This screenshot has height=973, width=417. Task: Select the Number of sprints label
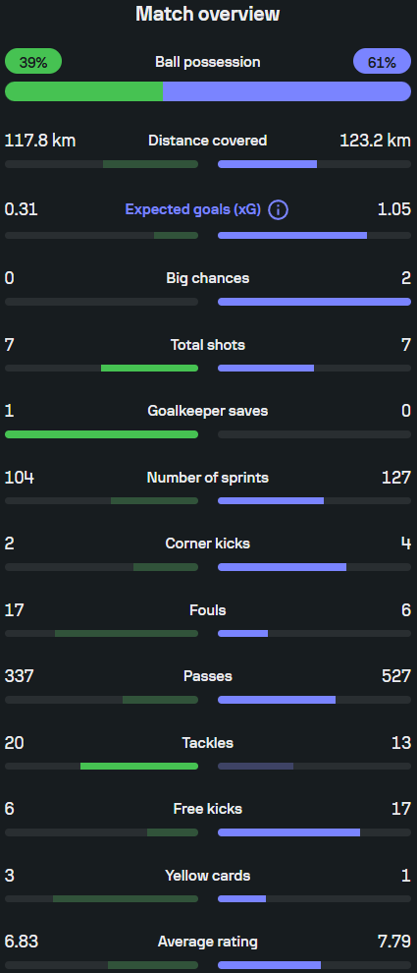coord(208,478)
